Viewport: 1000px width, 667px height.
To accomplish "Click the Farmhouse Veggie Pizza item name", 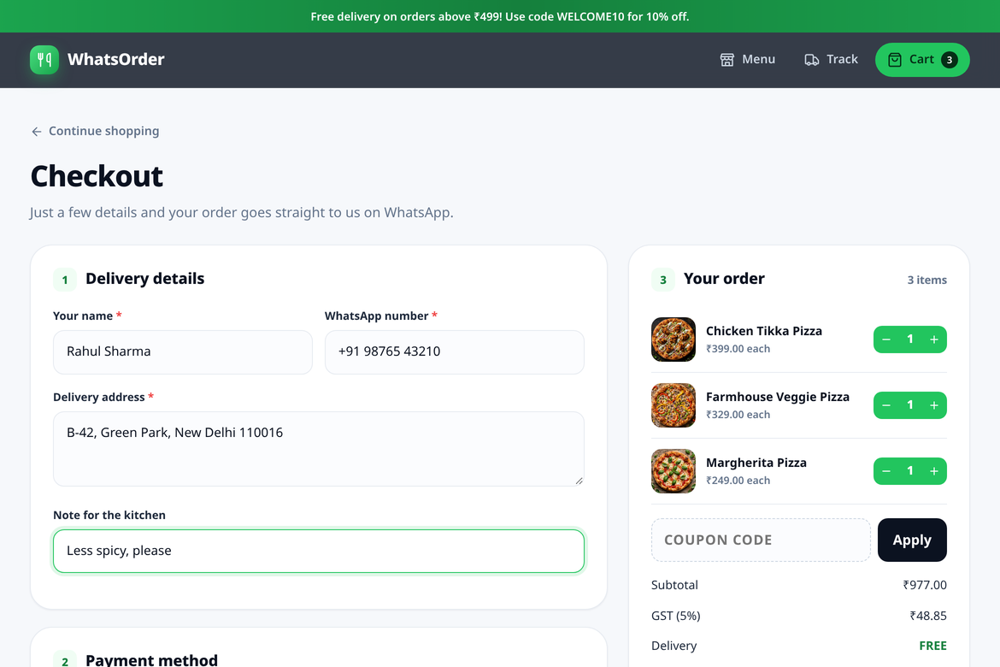I will coord(778,397).
